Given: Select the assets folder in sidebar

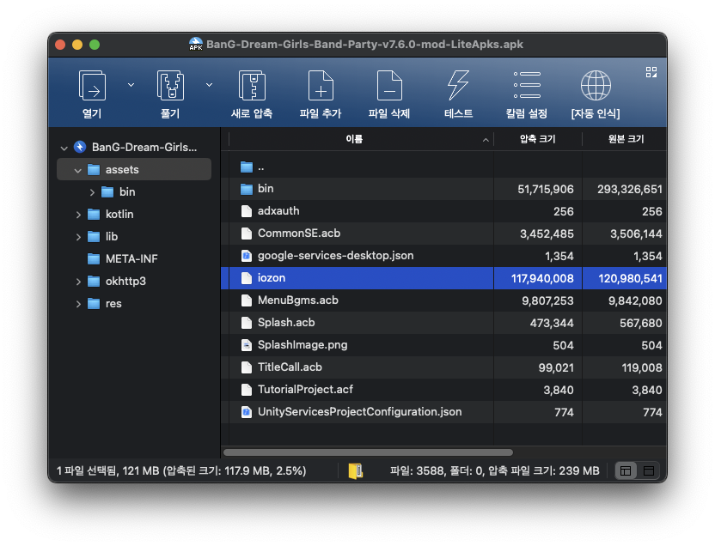Looking at the screenshot, I should coord(134,169).
